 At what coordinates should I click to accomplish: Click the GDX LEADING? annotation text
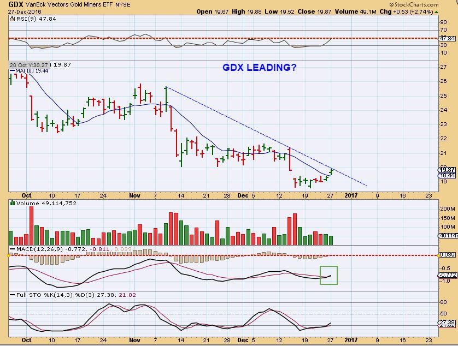click(260, 67)
